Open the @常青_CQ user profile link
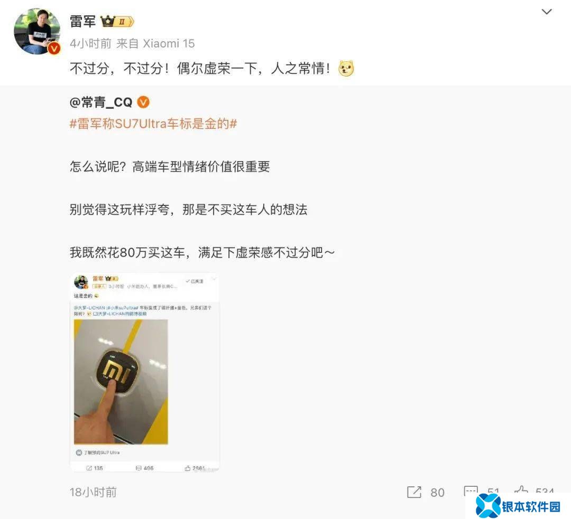This screenshot has width=571, height=519. tap(101, 102)
